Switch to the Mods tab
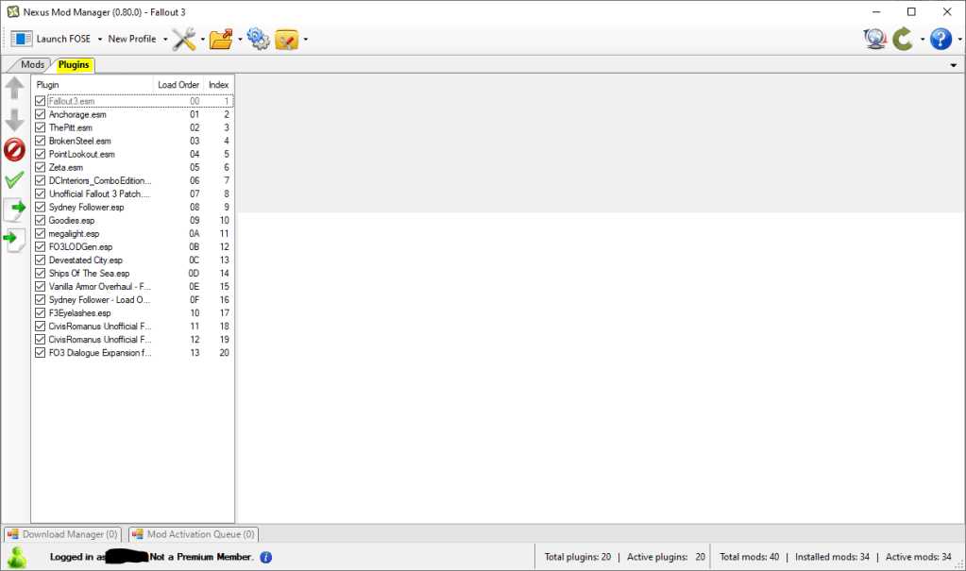This screenshot has width=966, height=571. [32, 65]
